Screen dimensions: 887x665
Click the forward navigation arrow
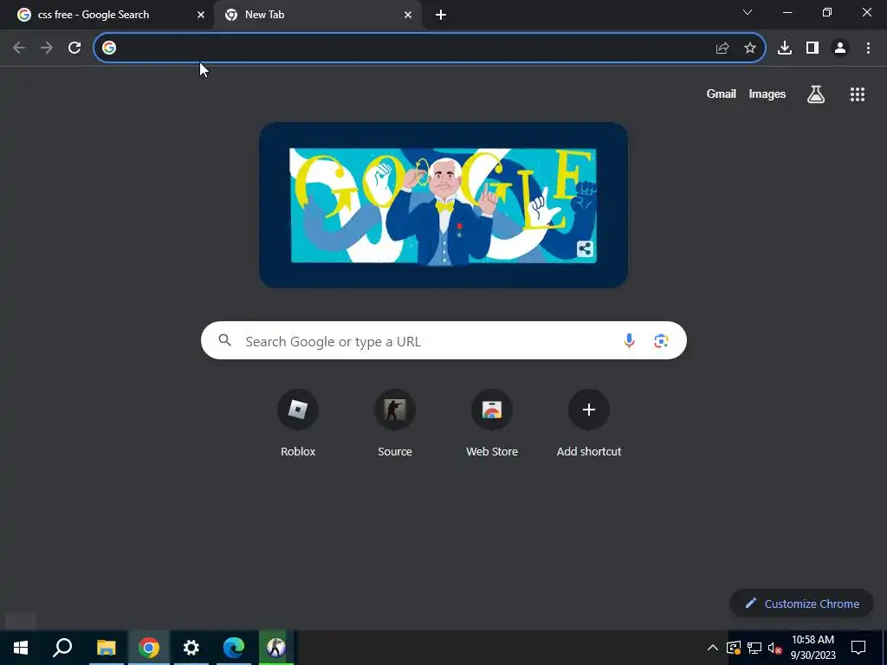[47, 48]
